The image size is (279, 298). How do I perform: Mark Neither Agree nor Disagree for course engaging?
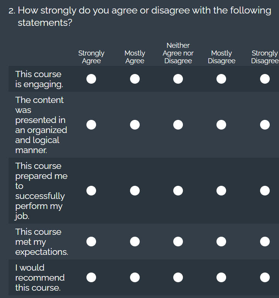pos(178,79)
